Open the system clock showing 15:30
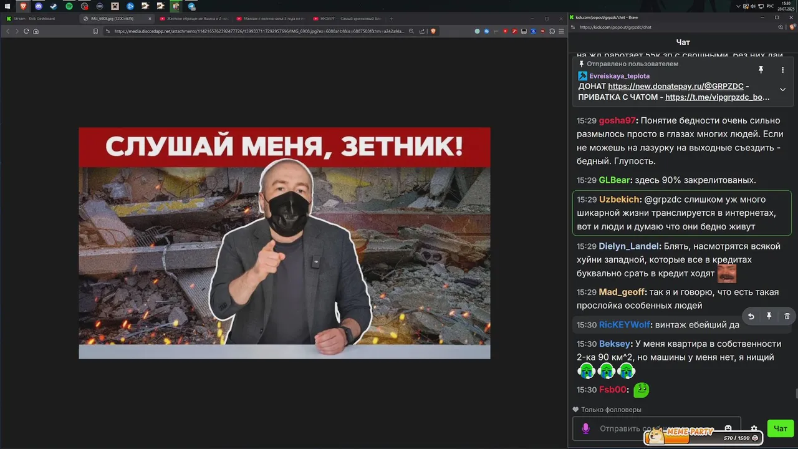 point(786,6)
